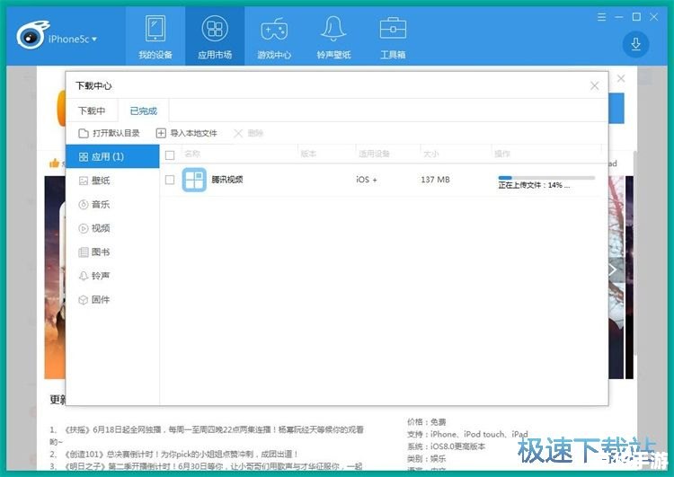Click the 137 MB size value

click(436, 180)
